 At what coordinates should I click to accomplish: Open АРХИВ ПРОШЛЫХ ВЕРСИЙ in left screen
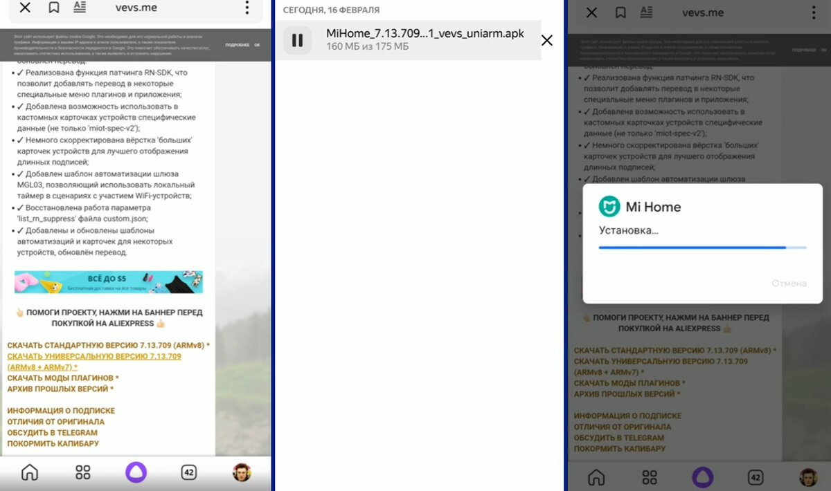[61, 389]
